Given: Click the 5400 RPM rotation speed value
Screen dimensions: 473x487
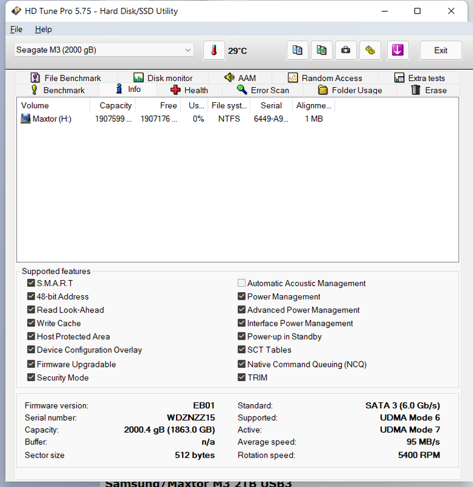Looking at the screenshot, I should pos(419,455).
